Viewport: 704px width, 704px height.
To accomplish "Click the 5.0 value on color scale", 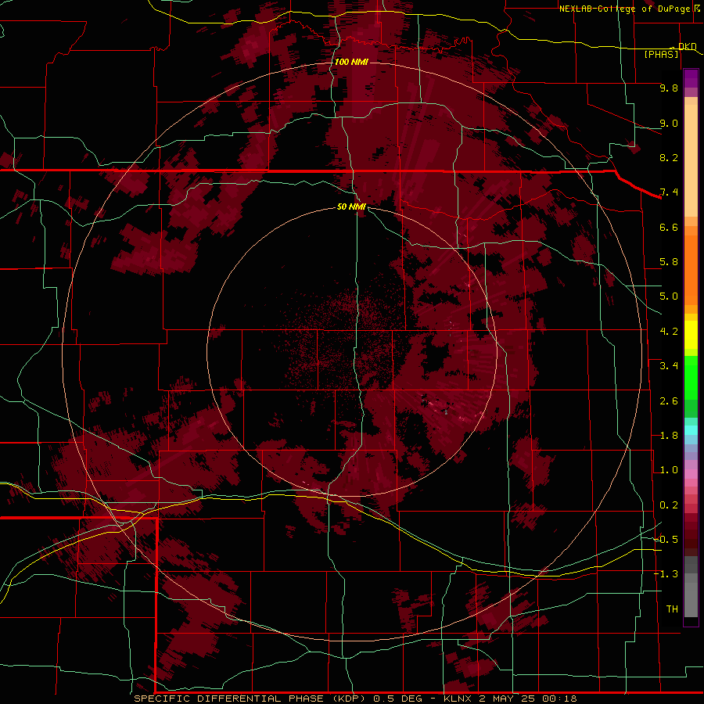I will pyautogui.click(x=669, y=296).
